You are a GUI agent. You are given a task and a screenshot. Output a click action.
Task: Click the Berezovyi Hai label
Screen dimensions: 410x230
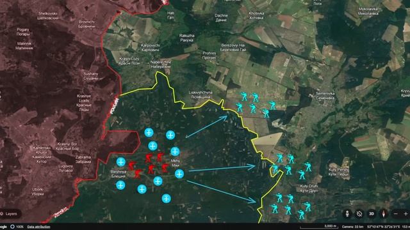tap(233, 47)
